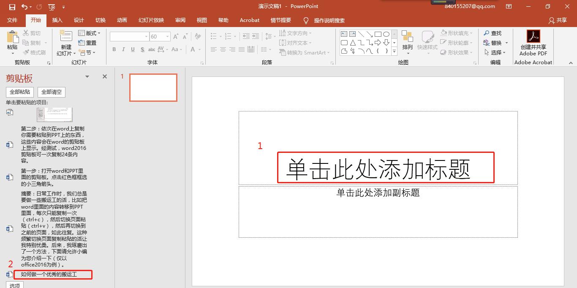Select slide 1 thumbnail in the slide pane
Screen dimensions: 577x288
click(153, 87)
